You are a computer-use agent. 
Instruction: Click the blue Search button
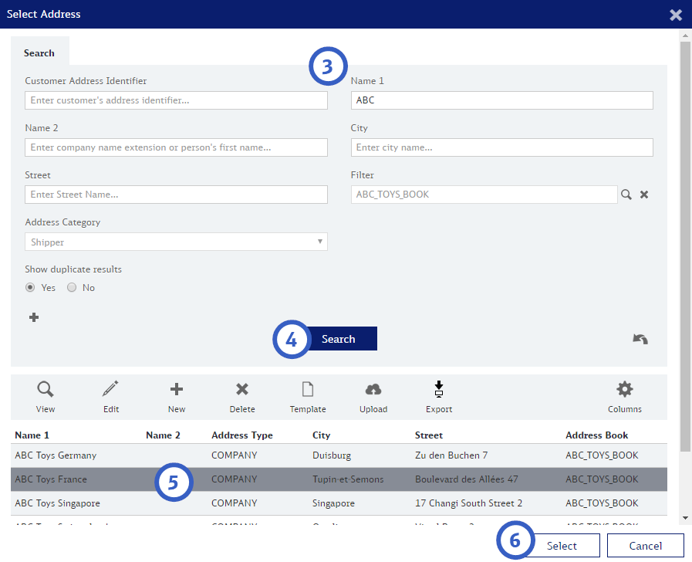339,339
